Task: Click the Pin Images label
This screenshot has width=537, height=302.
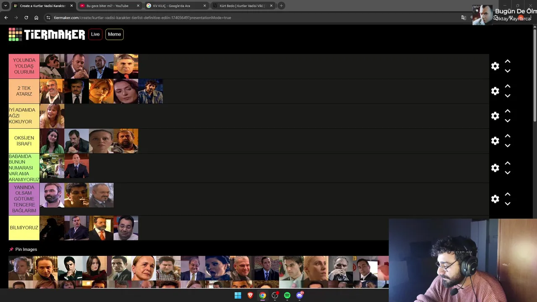Action: [26, 249]
